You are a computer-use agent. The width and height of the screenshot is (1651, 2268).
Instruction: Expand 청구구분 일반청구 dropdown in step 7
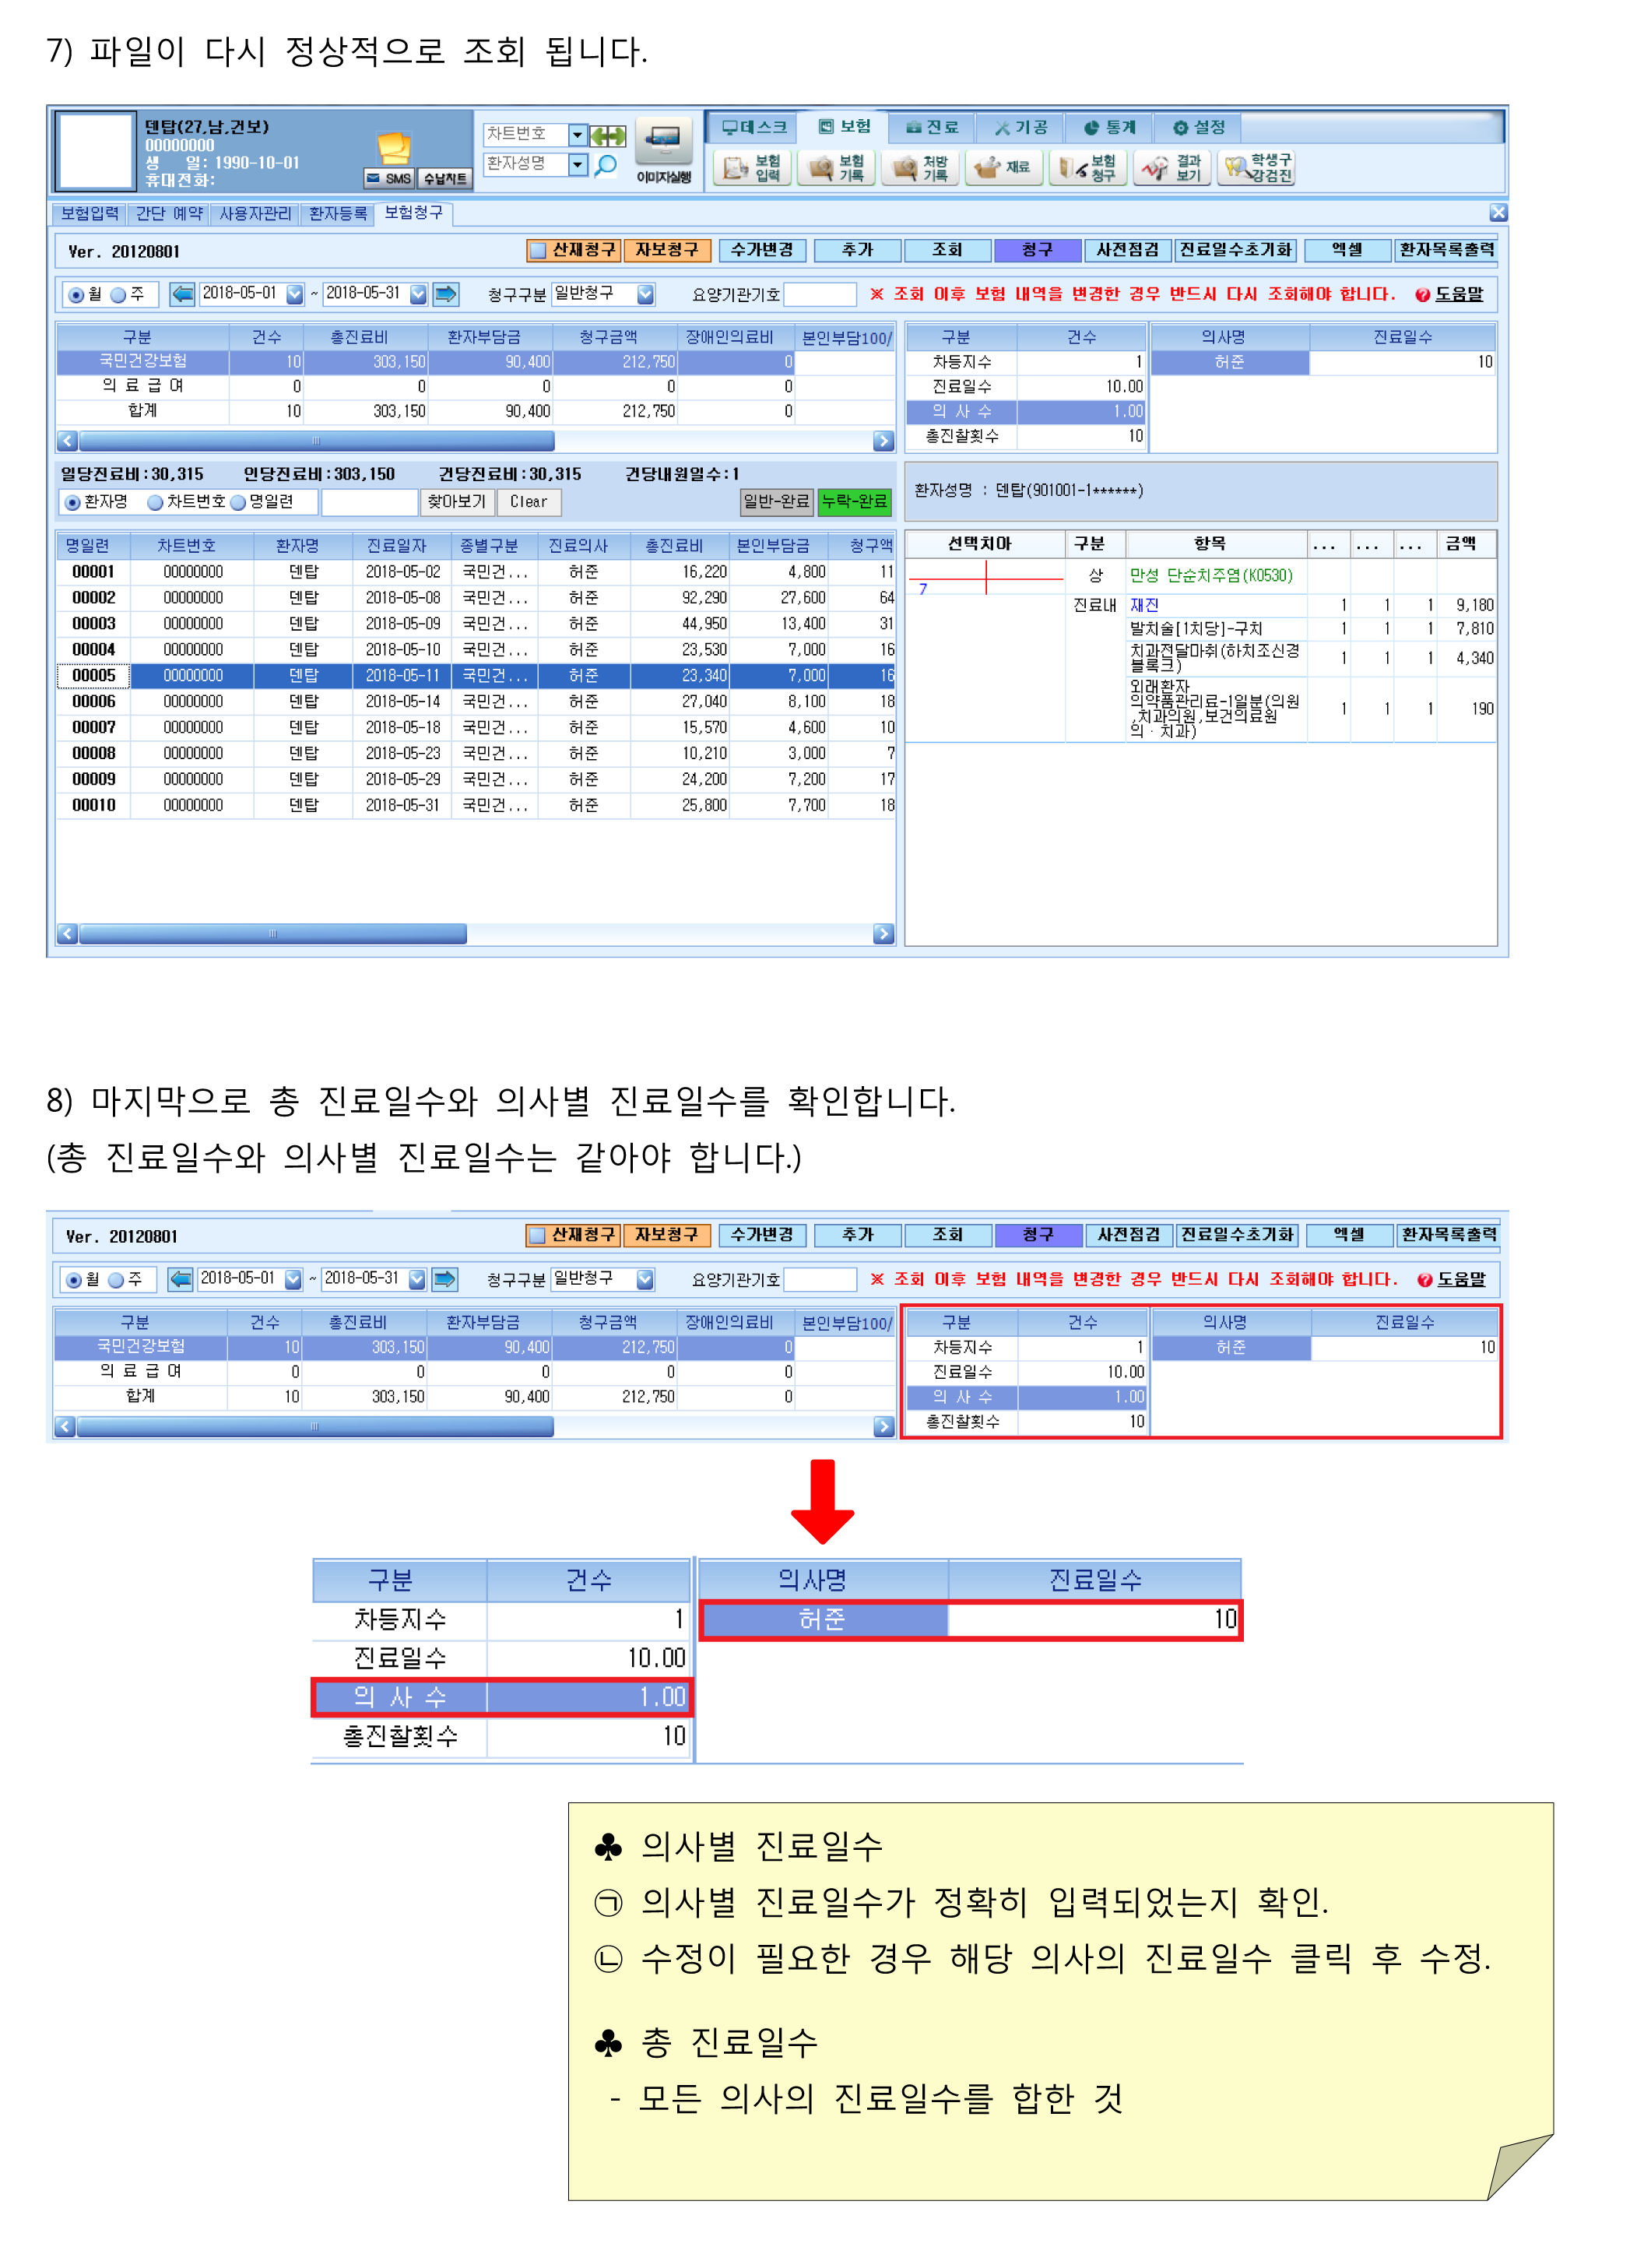pos(645,294)
